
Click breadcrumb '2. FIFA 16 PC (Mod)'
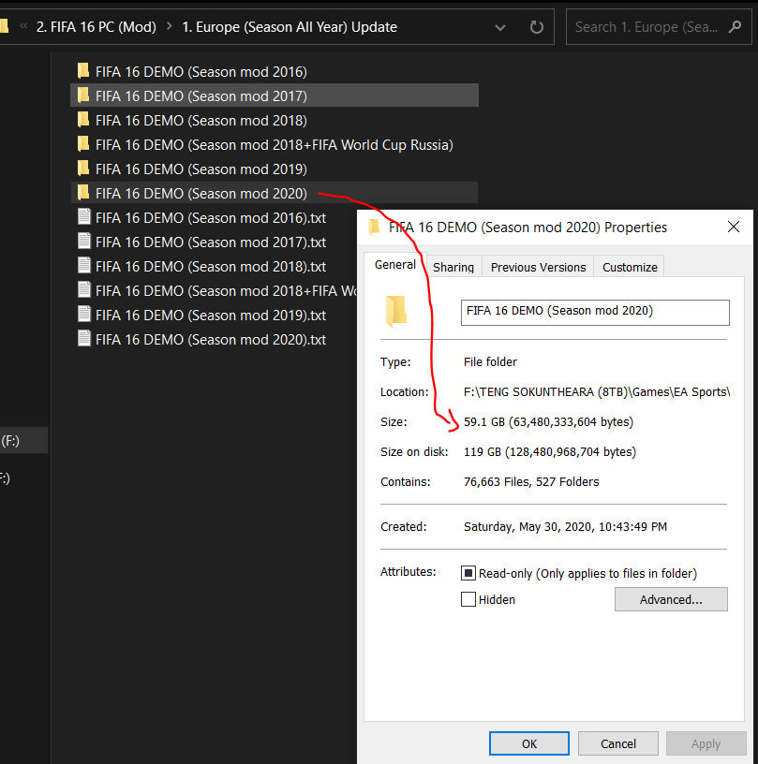(97, 27)
